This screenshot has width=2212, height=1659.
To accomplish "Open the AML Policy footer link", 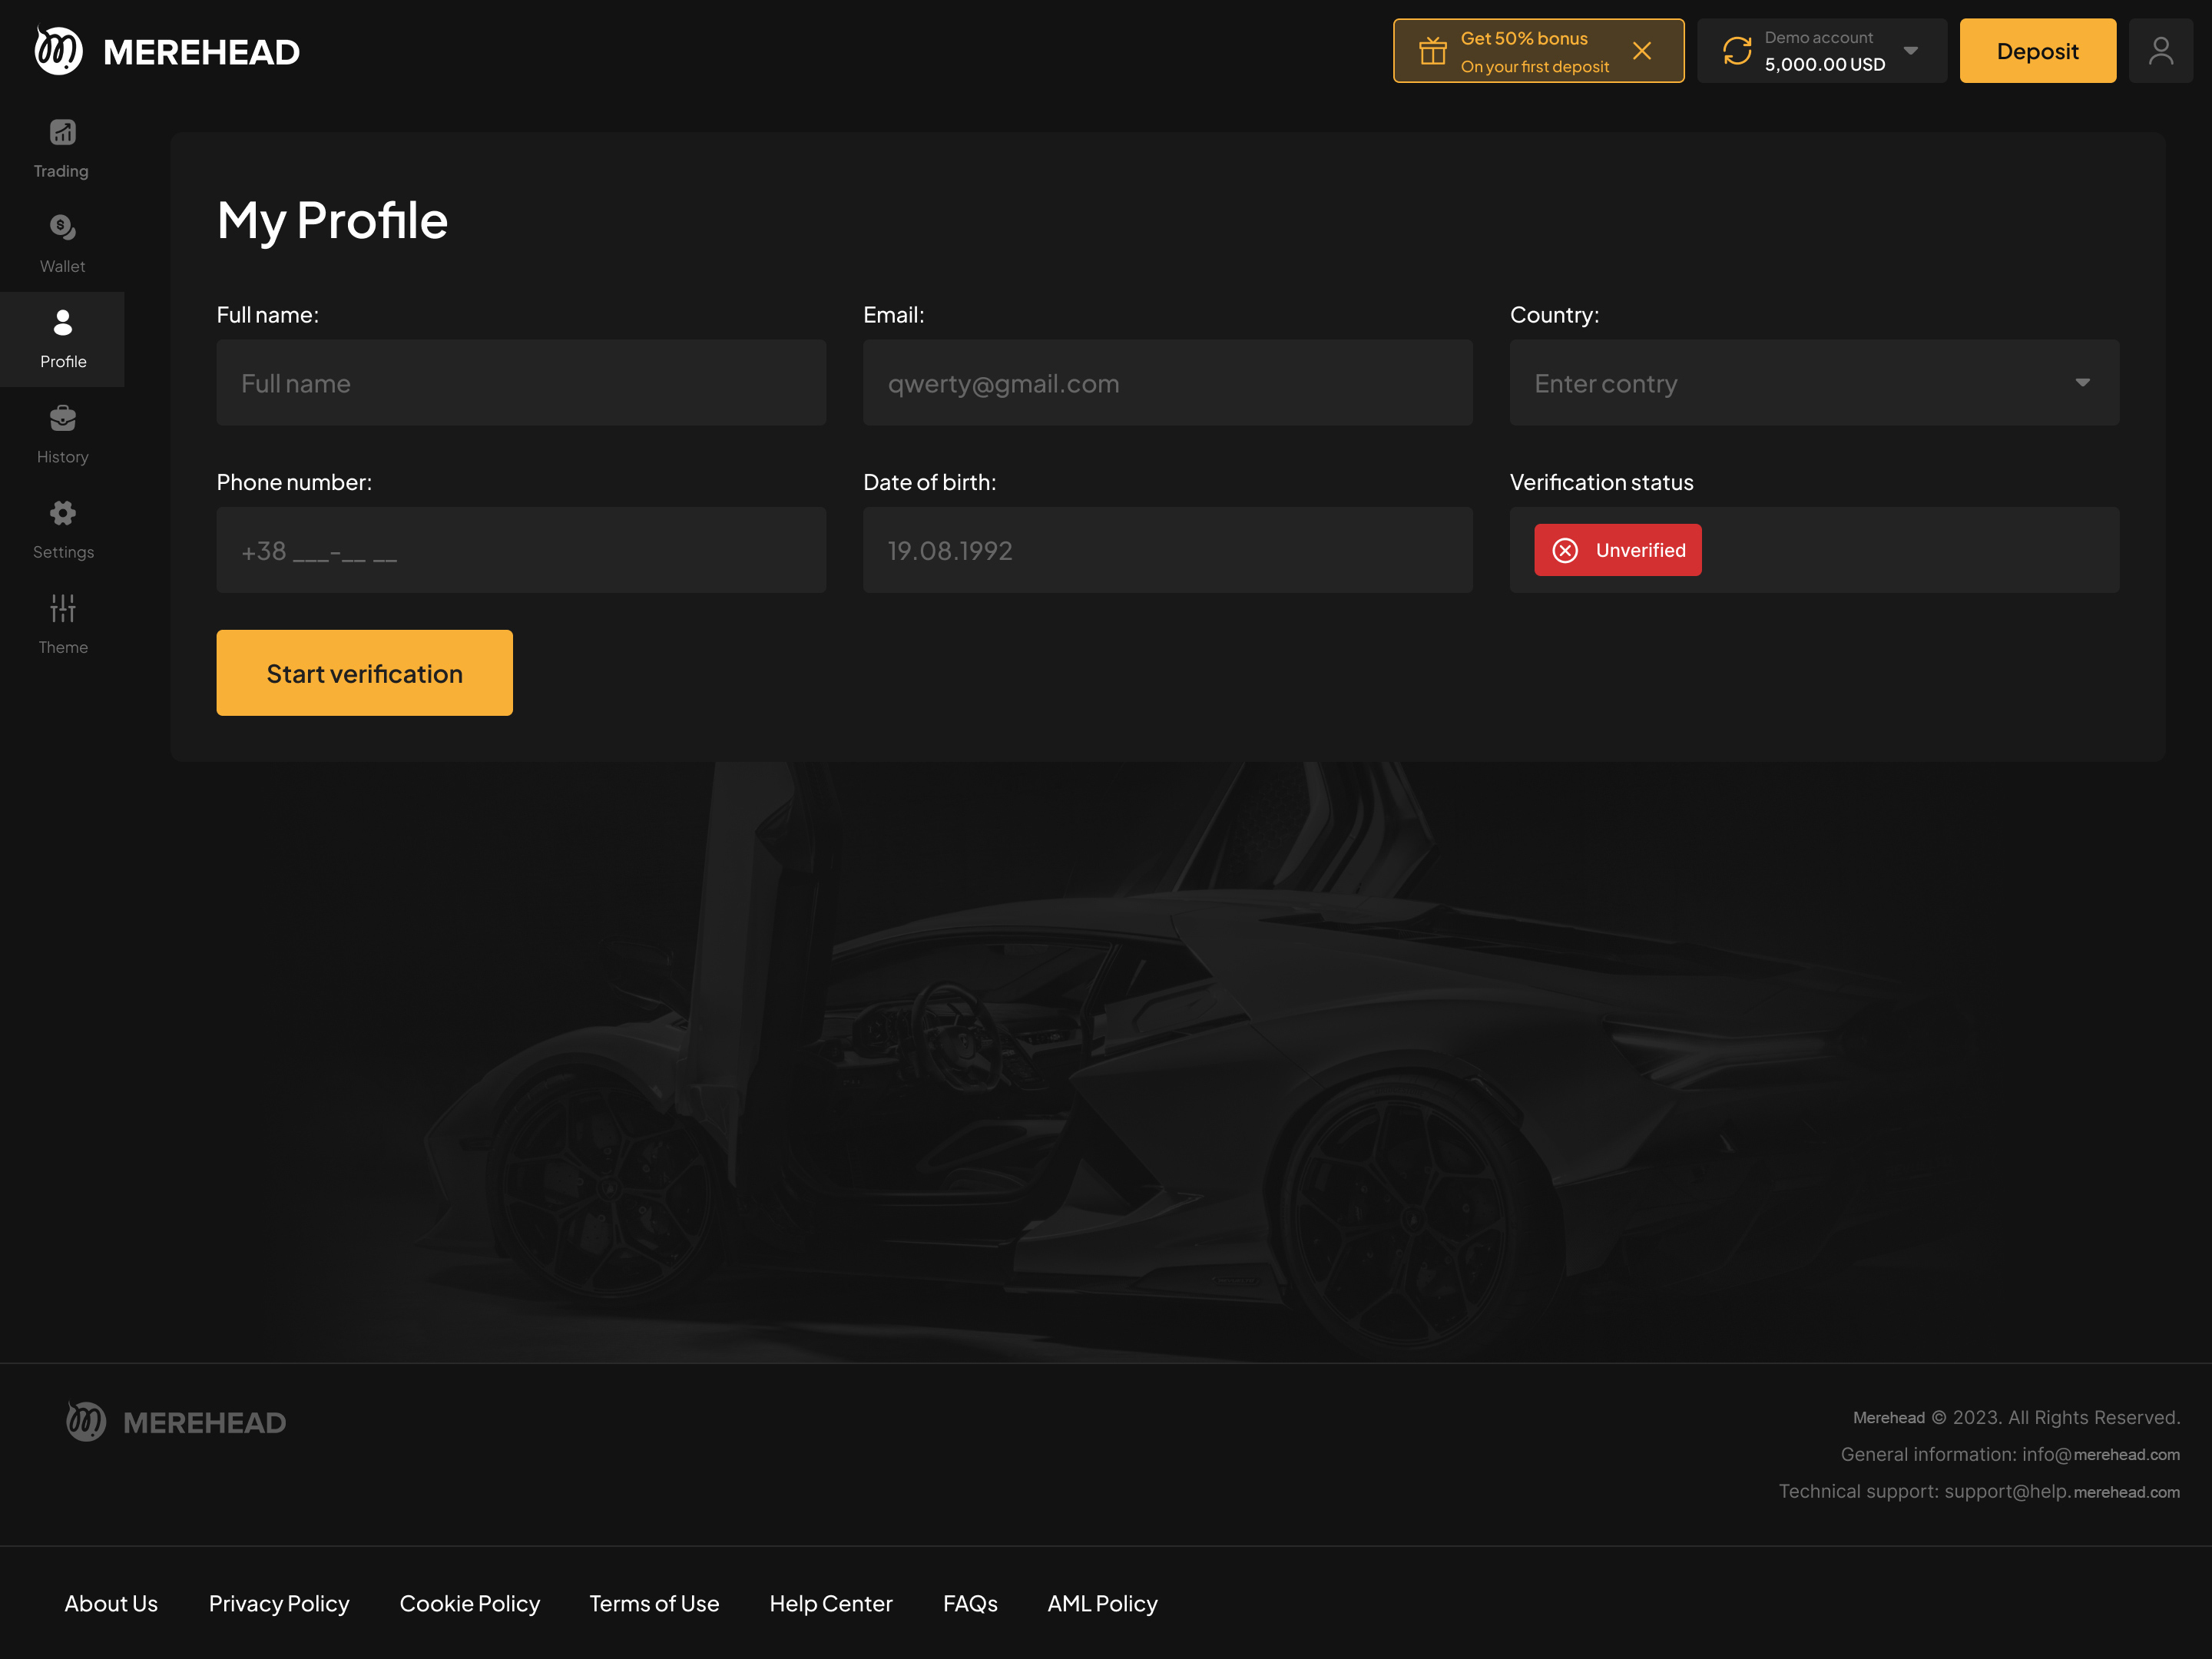I will tap(1102, 1603).
